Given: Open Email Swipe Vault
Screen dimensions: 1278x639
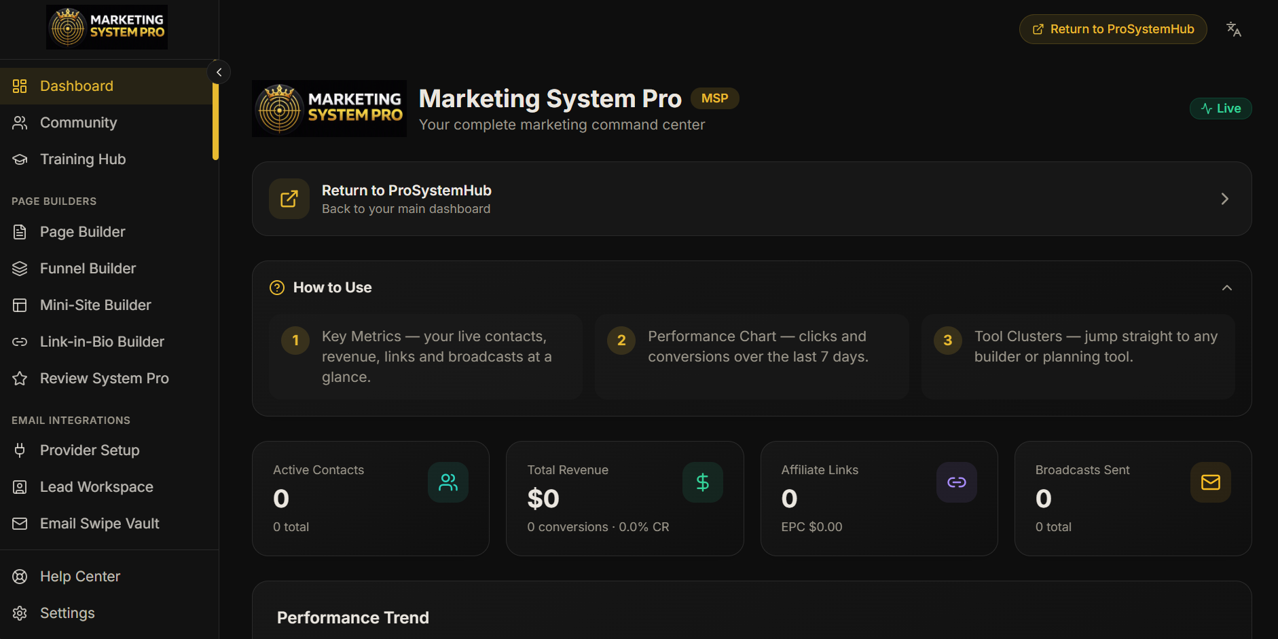Looking at the screenshot, I should (x=107, y=524).
